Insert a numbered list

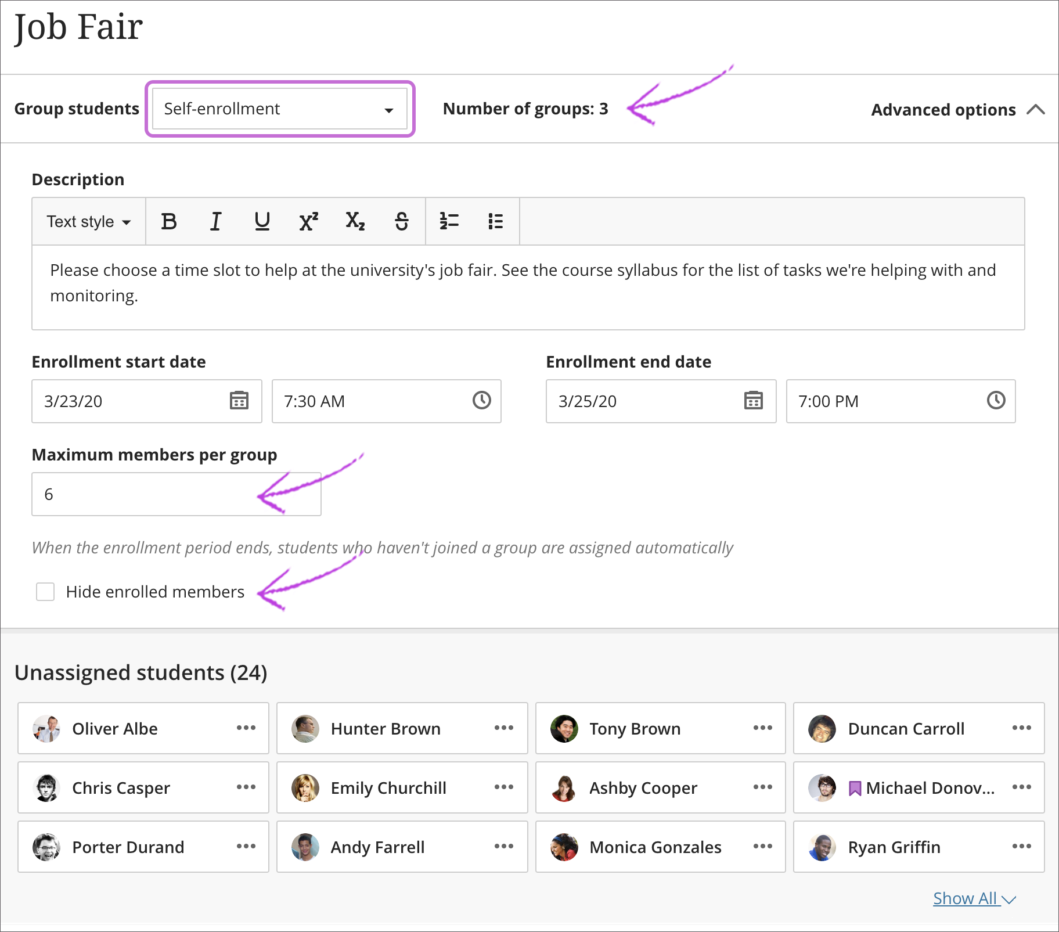click(x=449, y=221)
